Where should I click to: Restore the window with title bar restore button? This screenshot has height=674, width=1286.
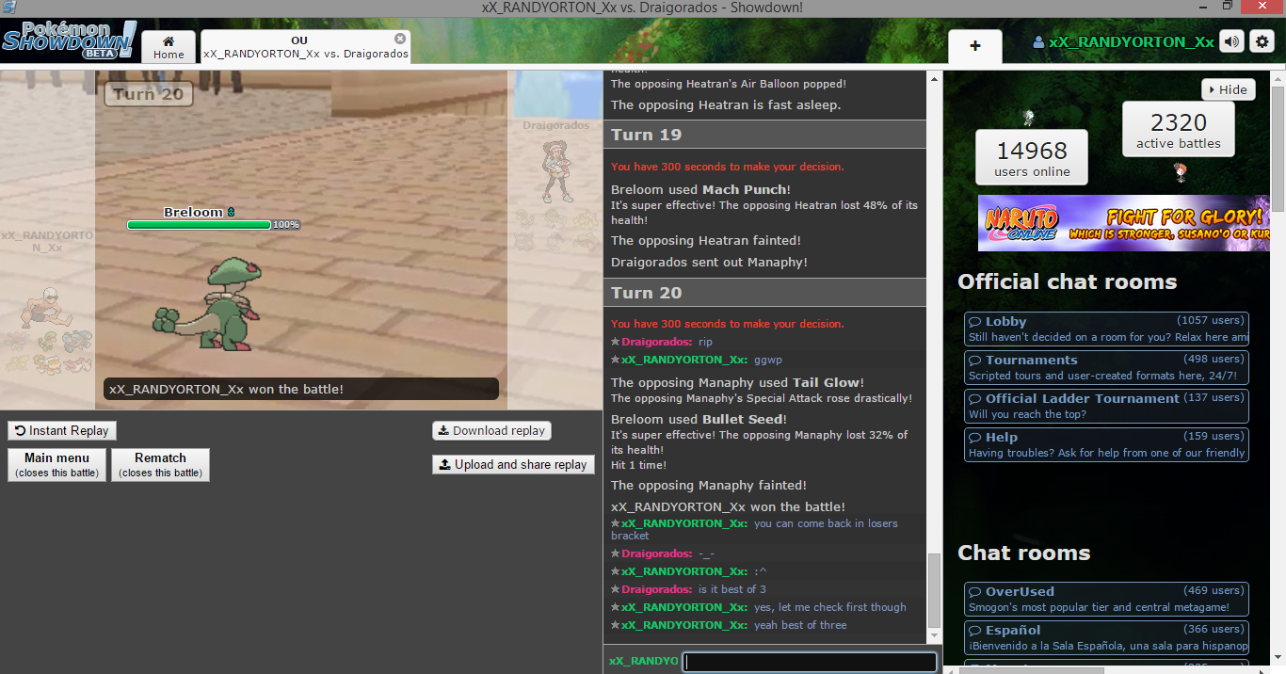pos(1228,7)
